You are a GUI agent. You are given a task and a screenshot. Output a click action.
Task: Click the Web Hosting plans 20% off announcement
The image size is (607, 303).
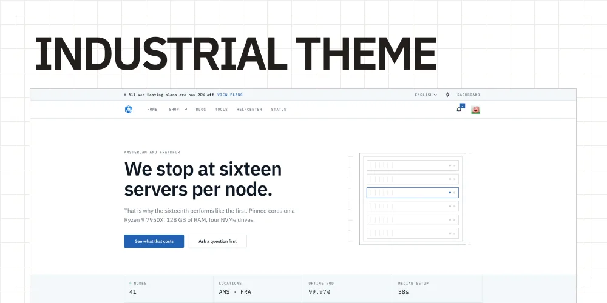[x=171, y=95]
